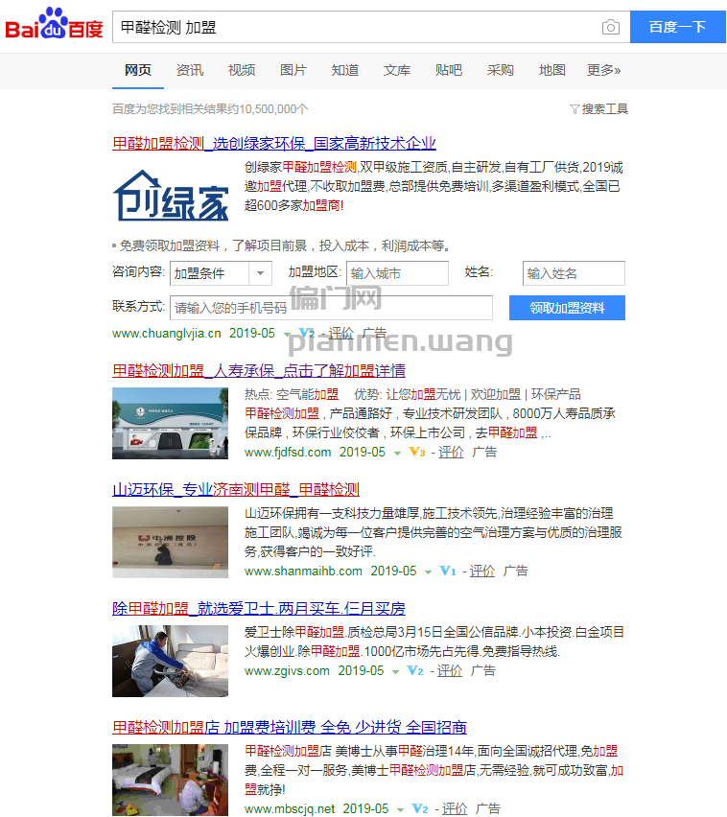Image resolution: width=727 pixels, height=817 pixels.
Task: Click 评价 link for shanmaihb.com
Action: [482, 571]
